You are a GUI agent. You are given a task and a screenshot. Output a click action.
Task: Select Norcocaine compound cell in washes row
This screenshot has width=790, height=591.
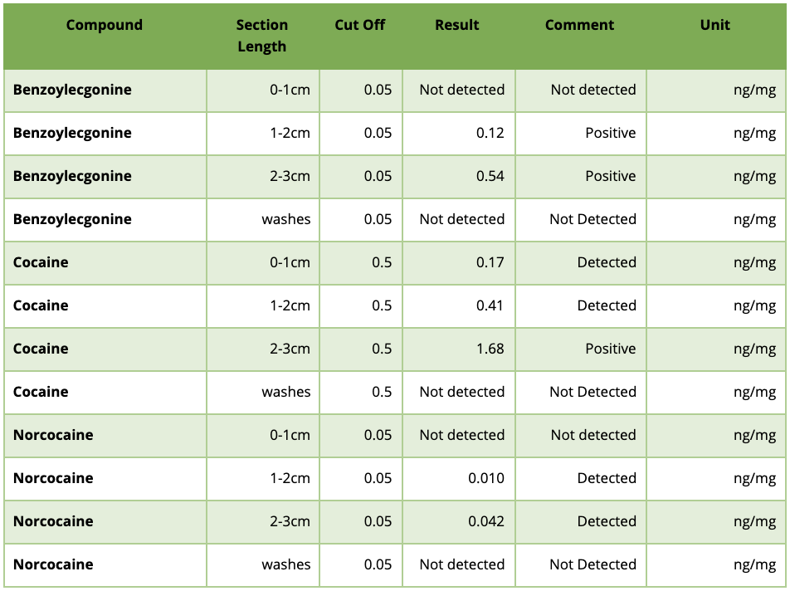pos(53,564)
